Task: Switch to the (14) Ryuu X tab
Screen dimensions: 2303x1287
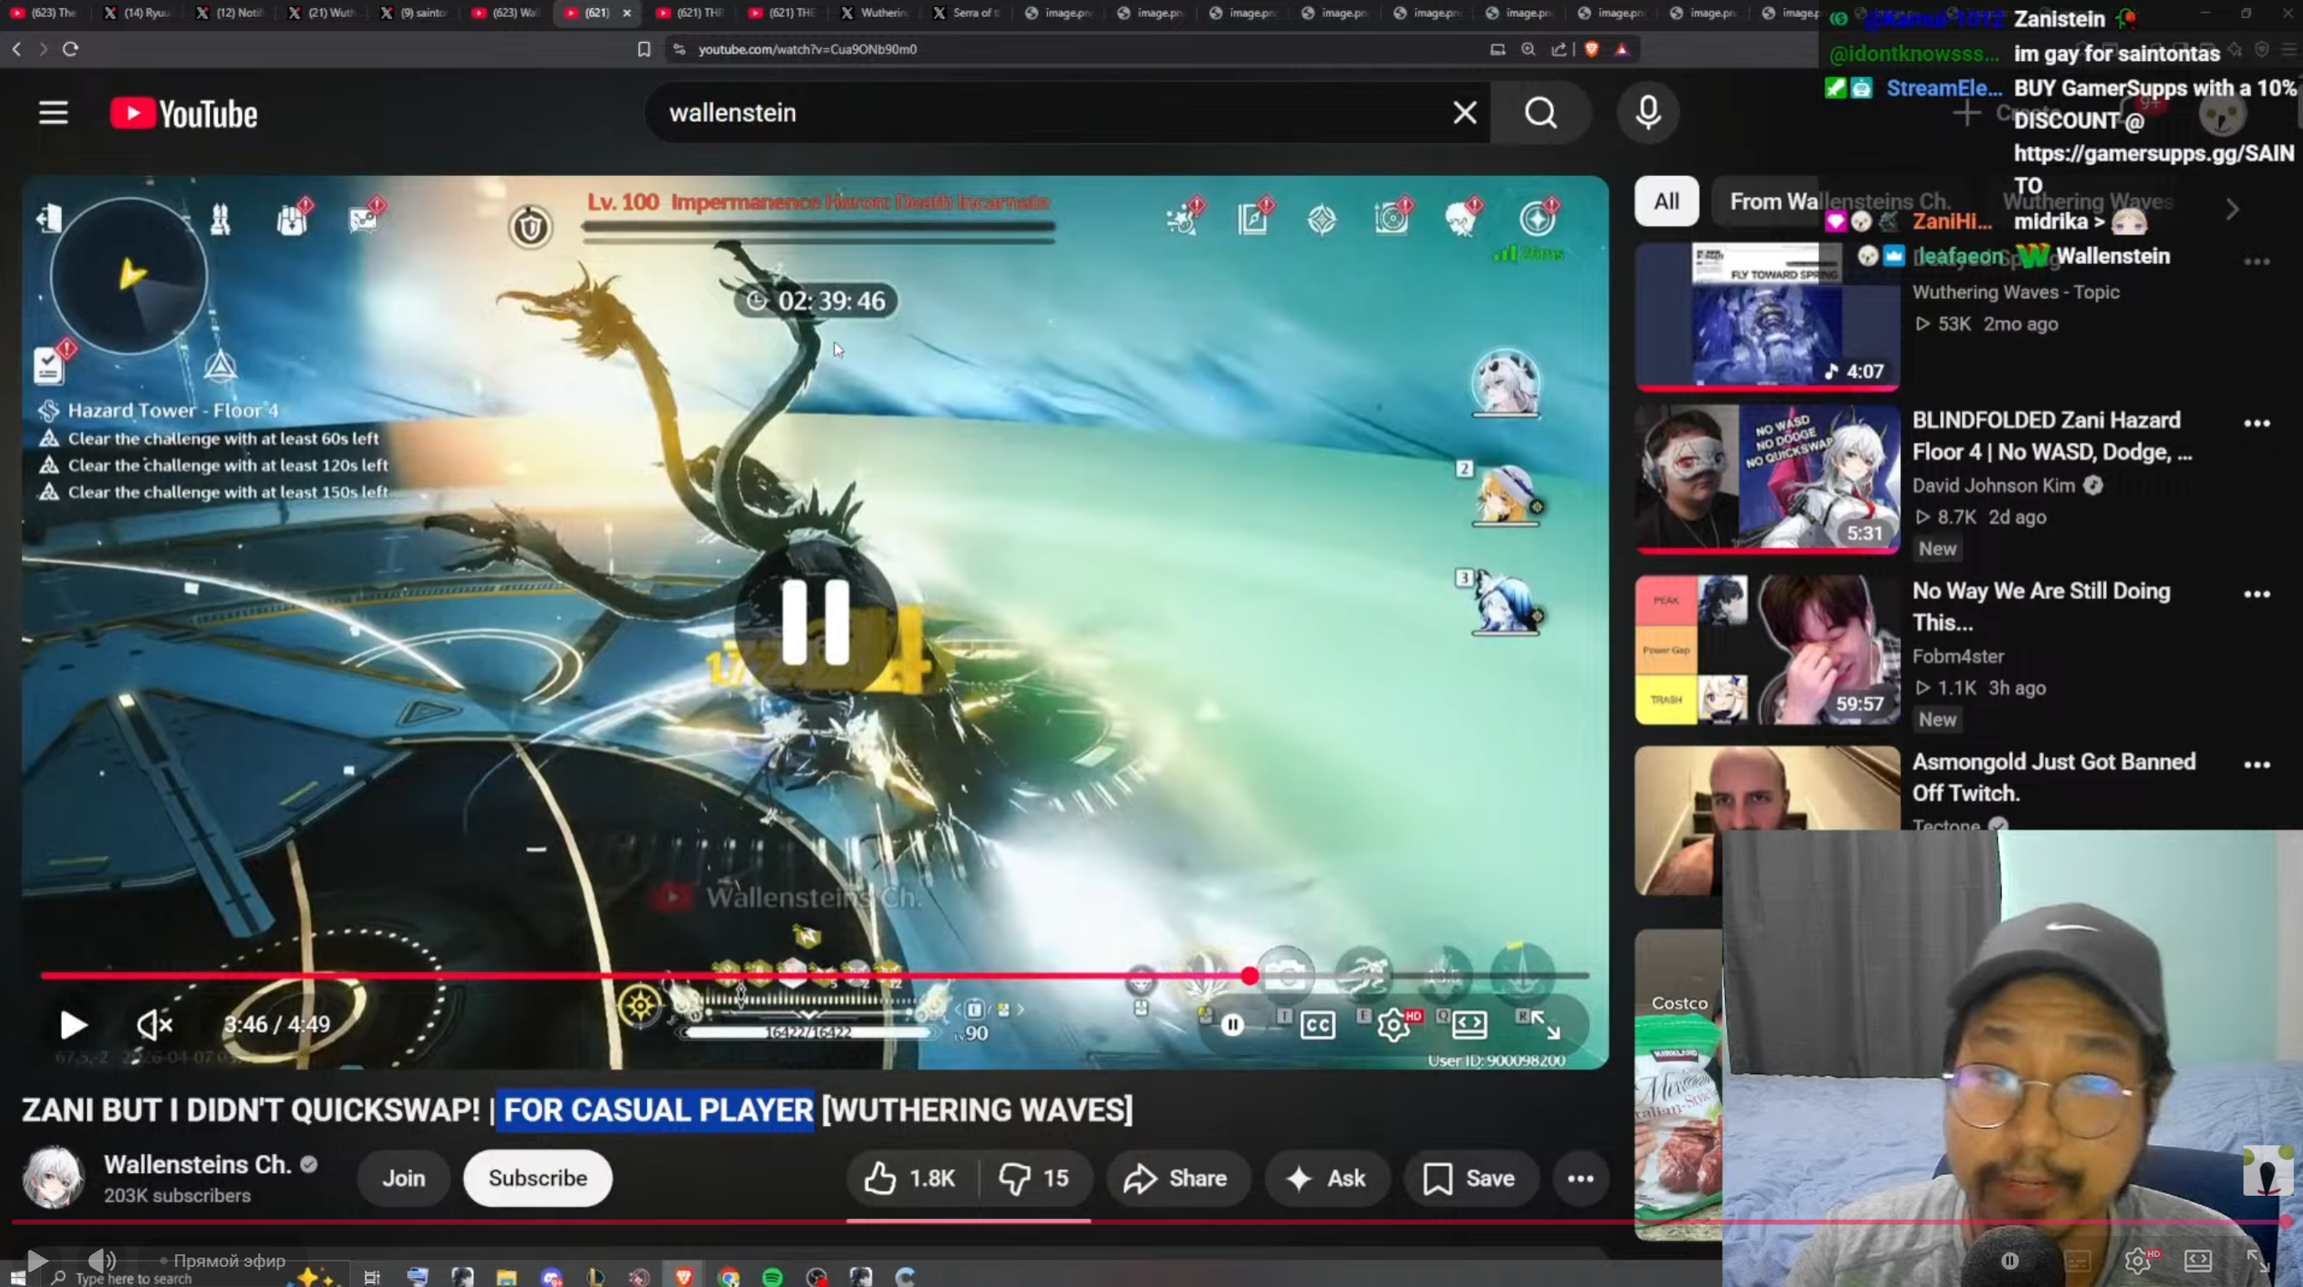Action: pyautogui.click(x=137, y=13)
